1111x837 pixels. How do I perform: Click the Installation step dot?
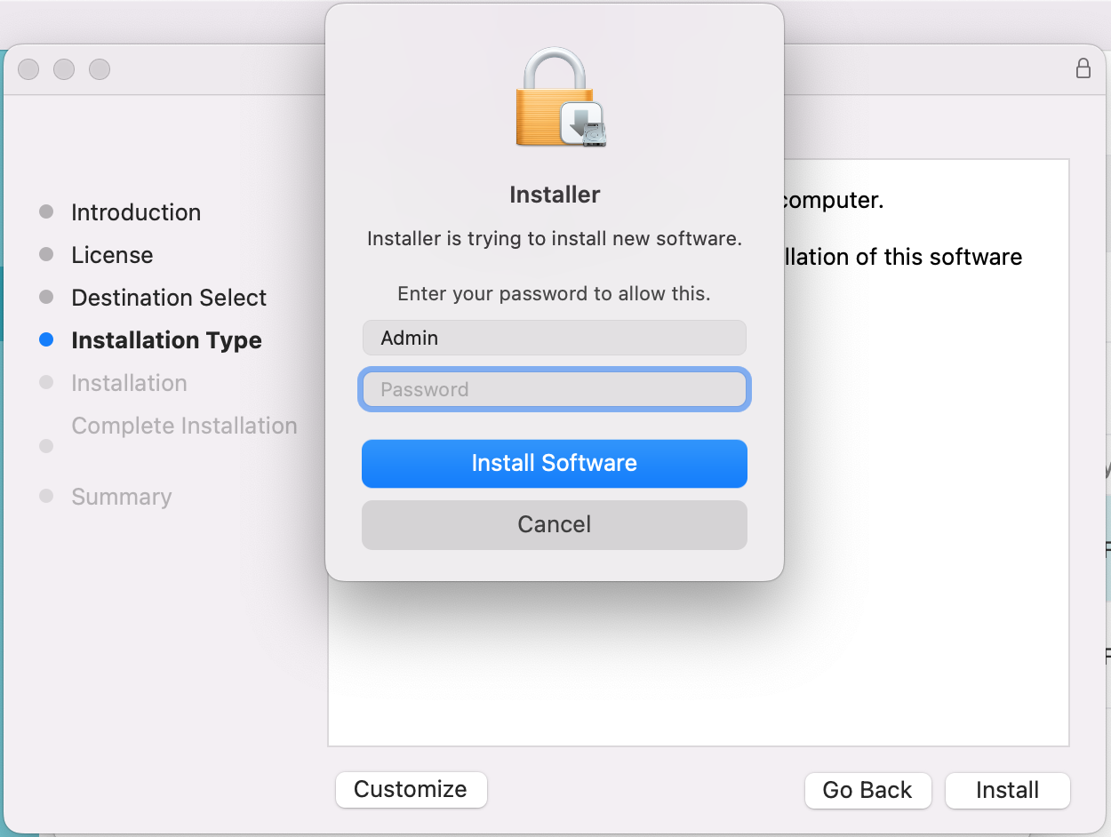45,382
